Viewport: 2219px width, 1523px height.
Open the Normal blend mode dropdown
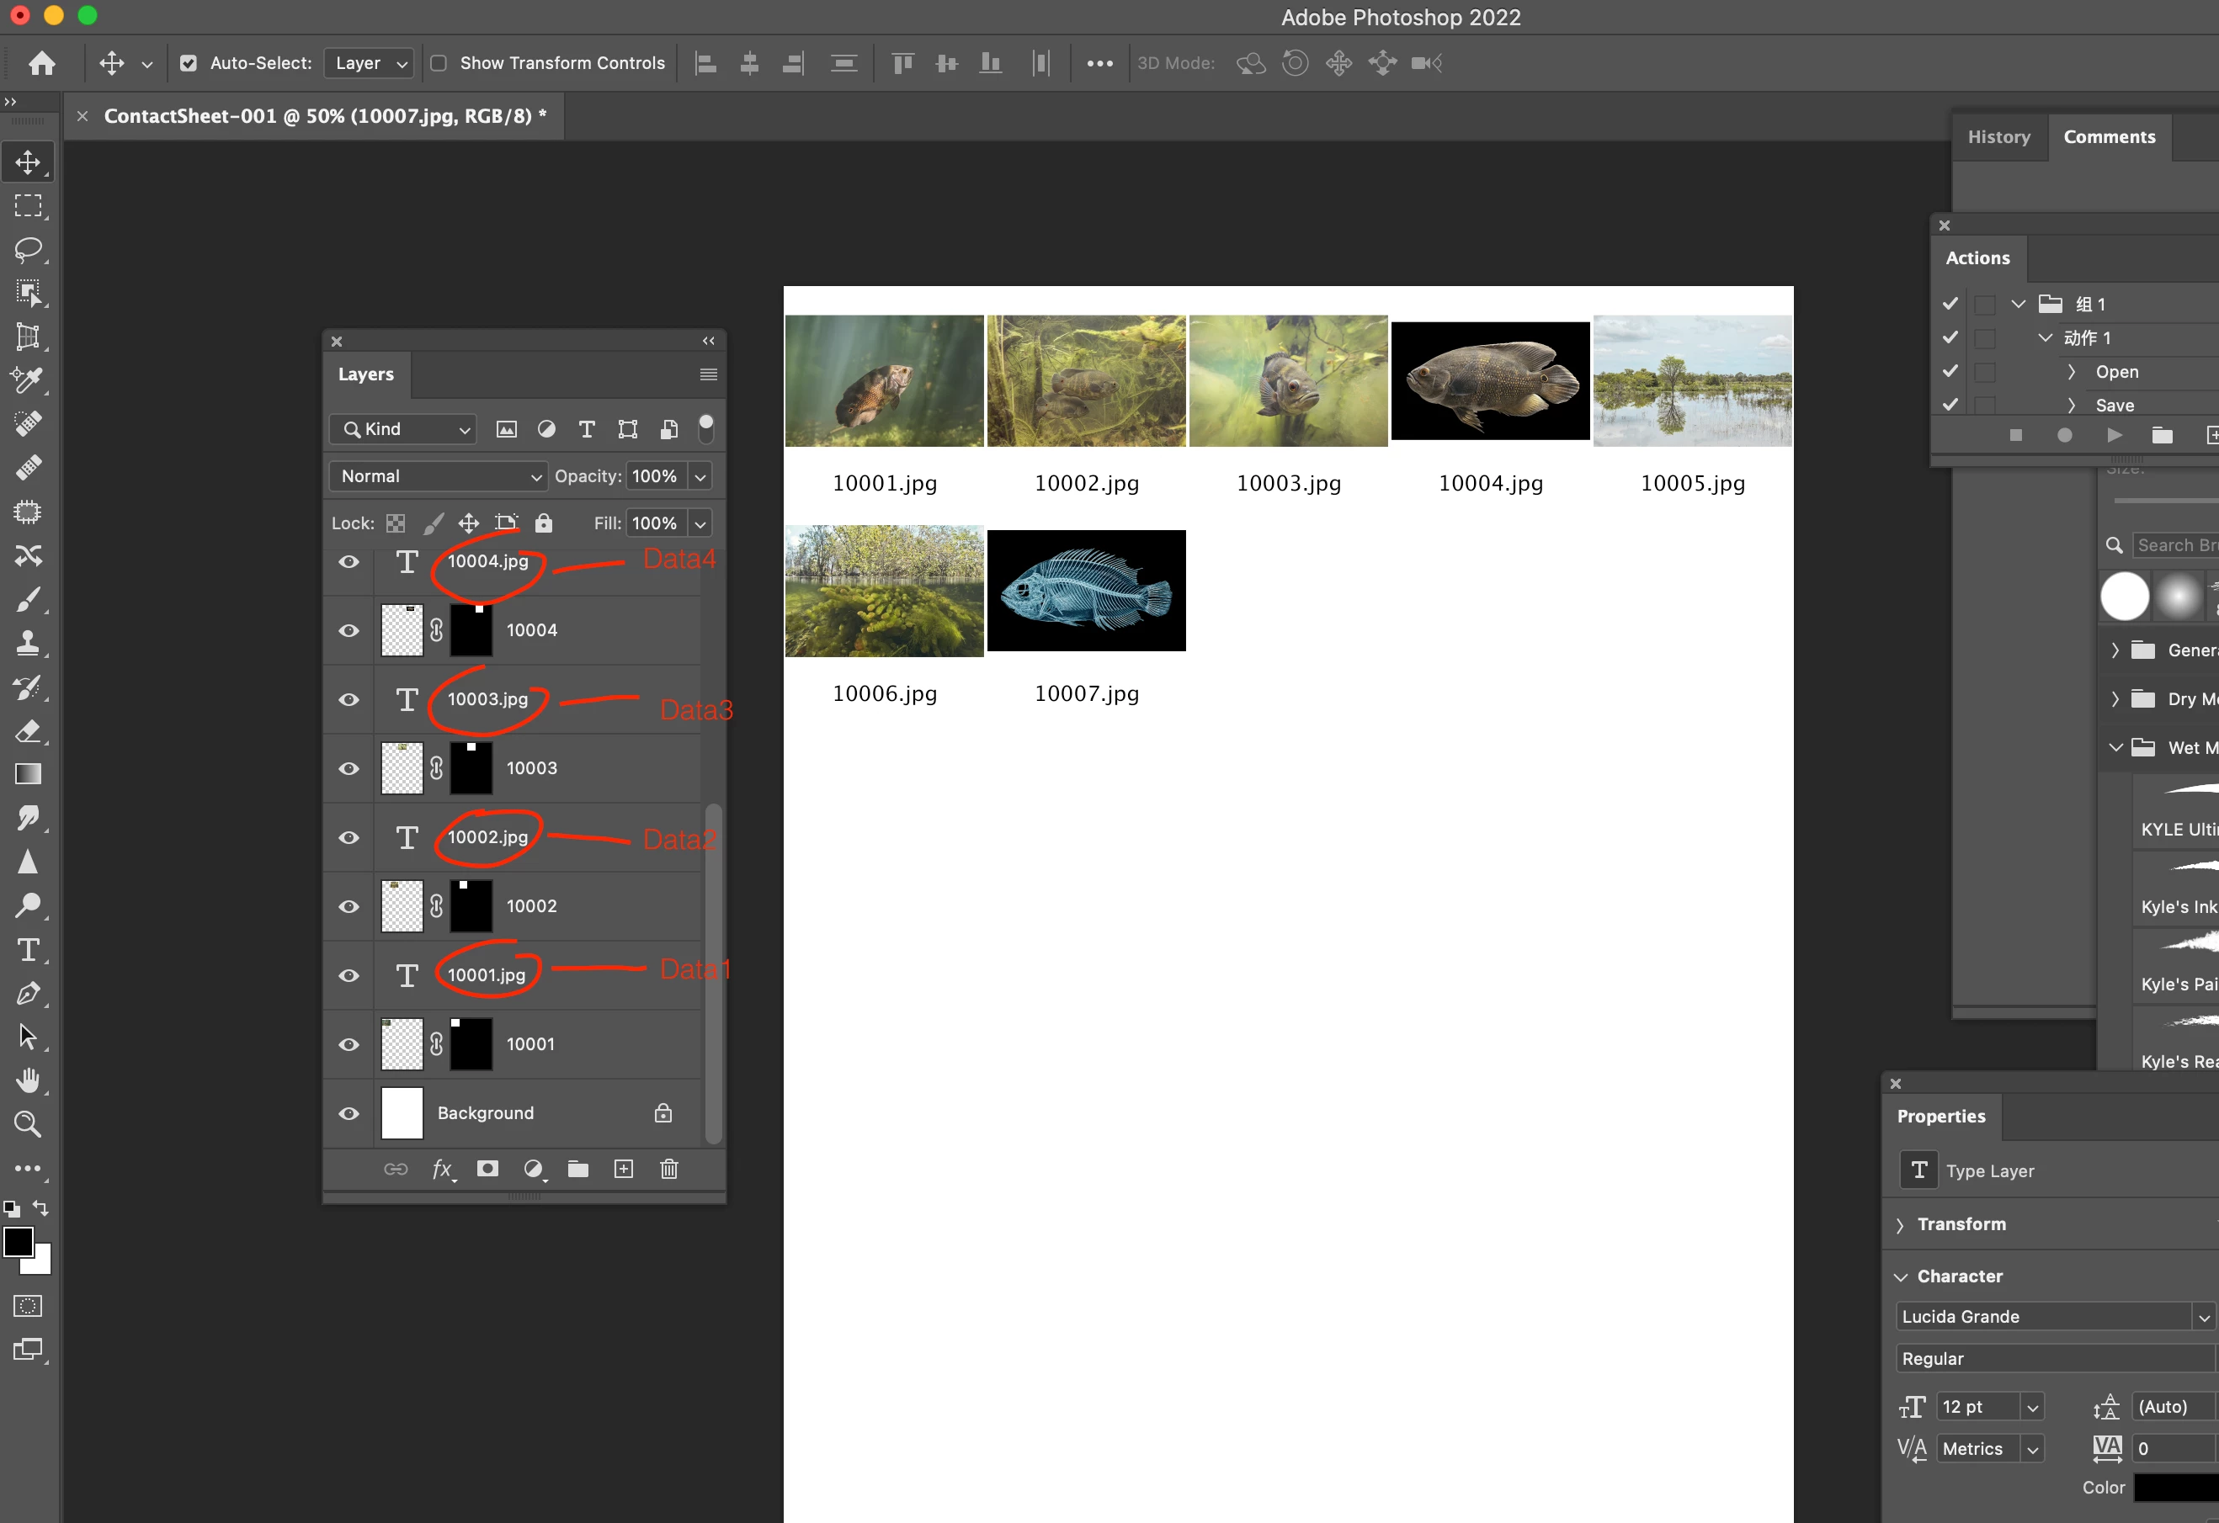tap(439, 476)
